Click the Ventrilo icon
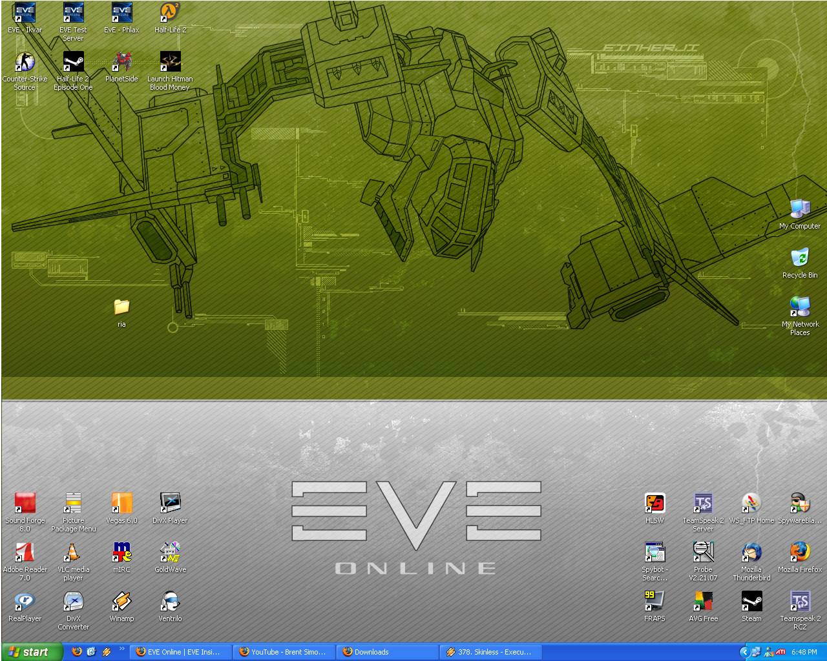The width and height of the screenshot is (827, 661). (x=170, y=607)
